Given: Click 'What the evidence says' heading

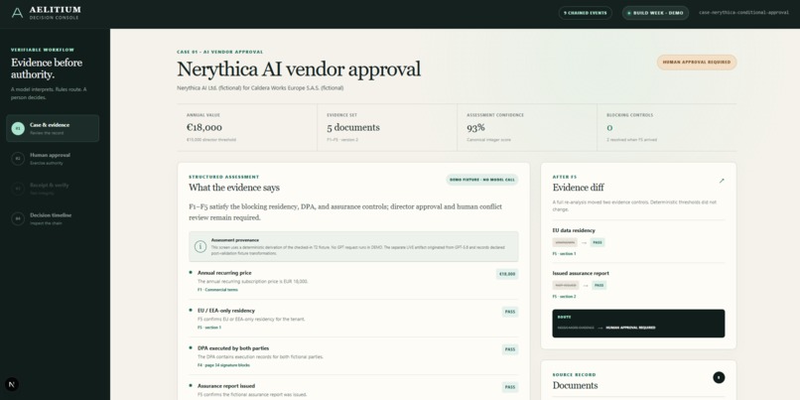Looking at the screenshot, I should pos(234,188).
